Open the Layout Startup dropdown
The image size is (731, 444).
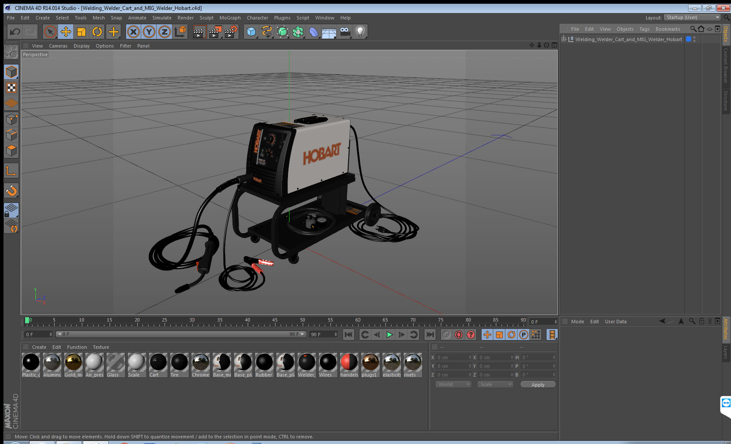pos(692,17)
